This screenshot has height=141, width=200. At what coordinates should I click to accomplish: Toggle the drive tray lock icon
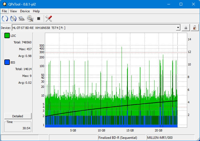[x=195, y=28]
